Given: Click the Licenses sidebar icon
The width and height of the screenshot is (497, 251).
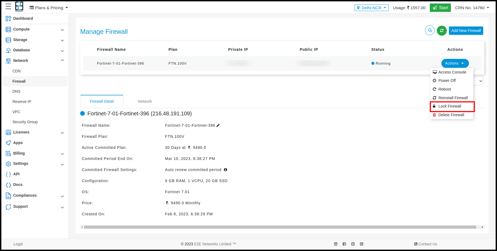Looking at the screenshot, I should (x=8, y=132).
